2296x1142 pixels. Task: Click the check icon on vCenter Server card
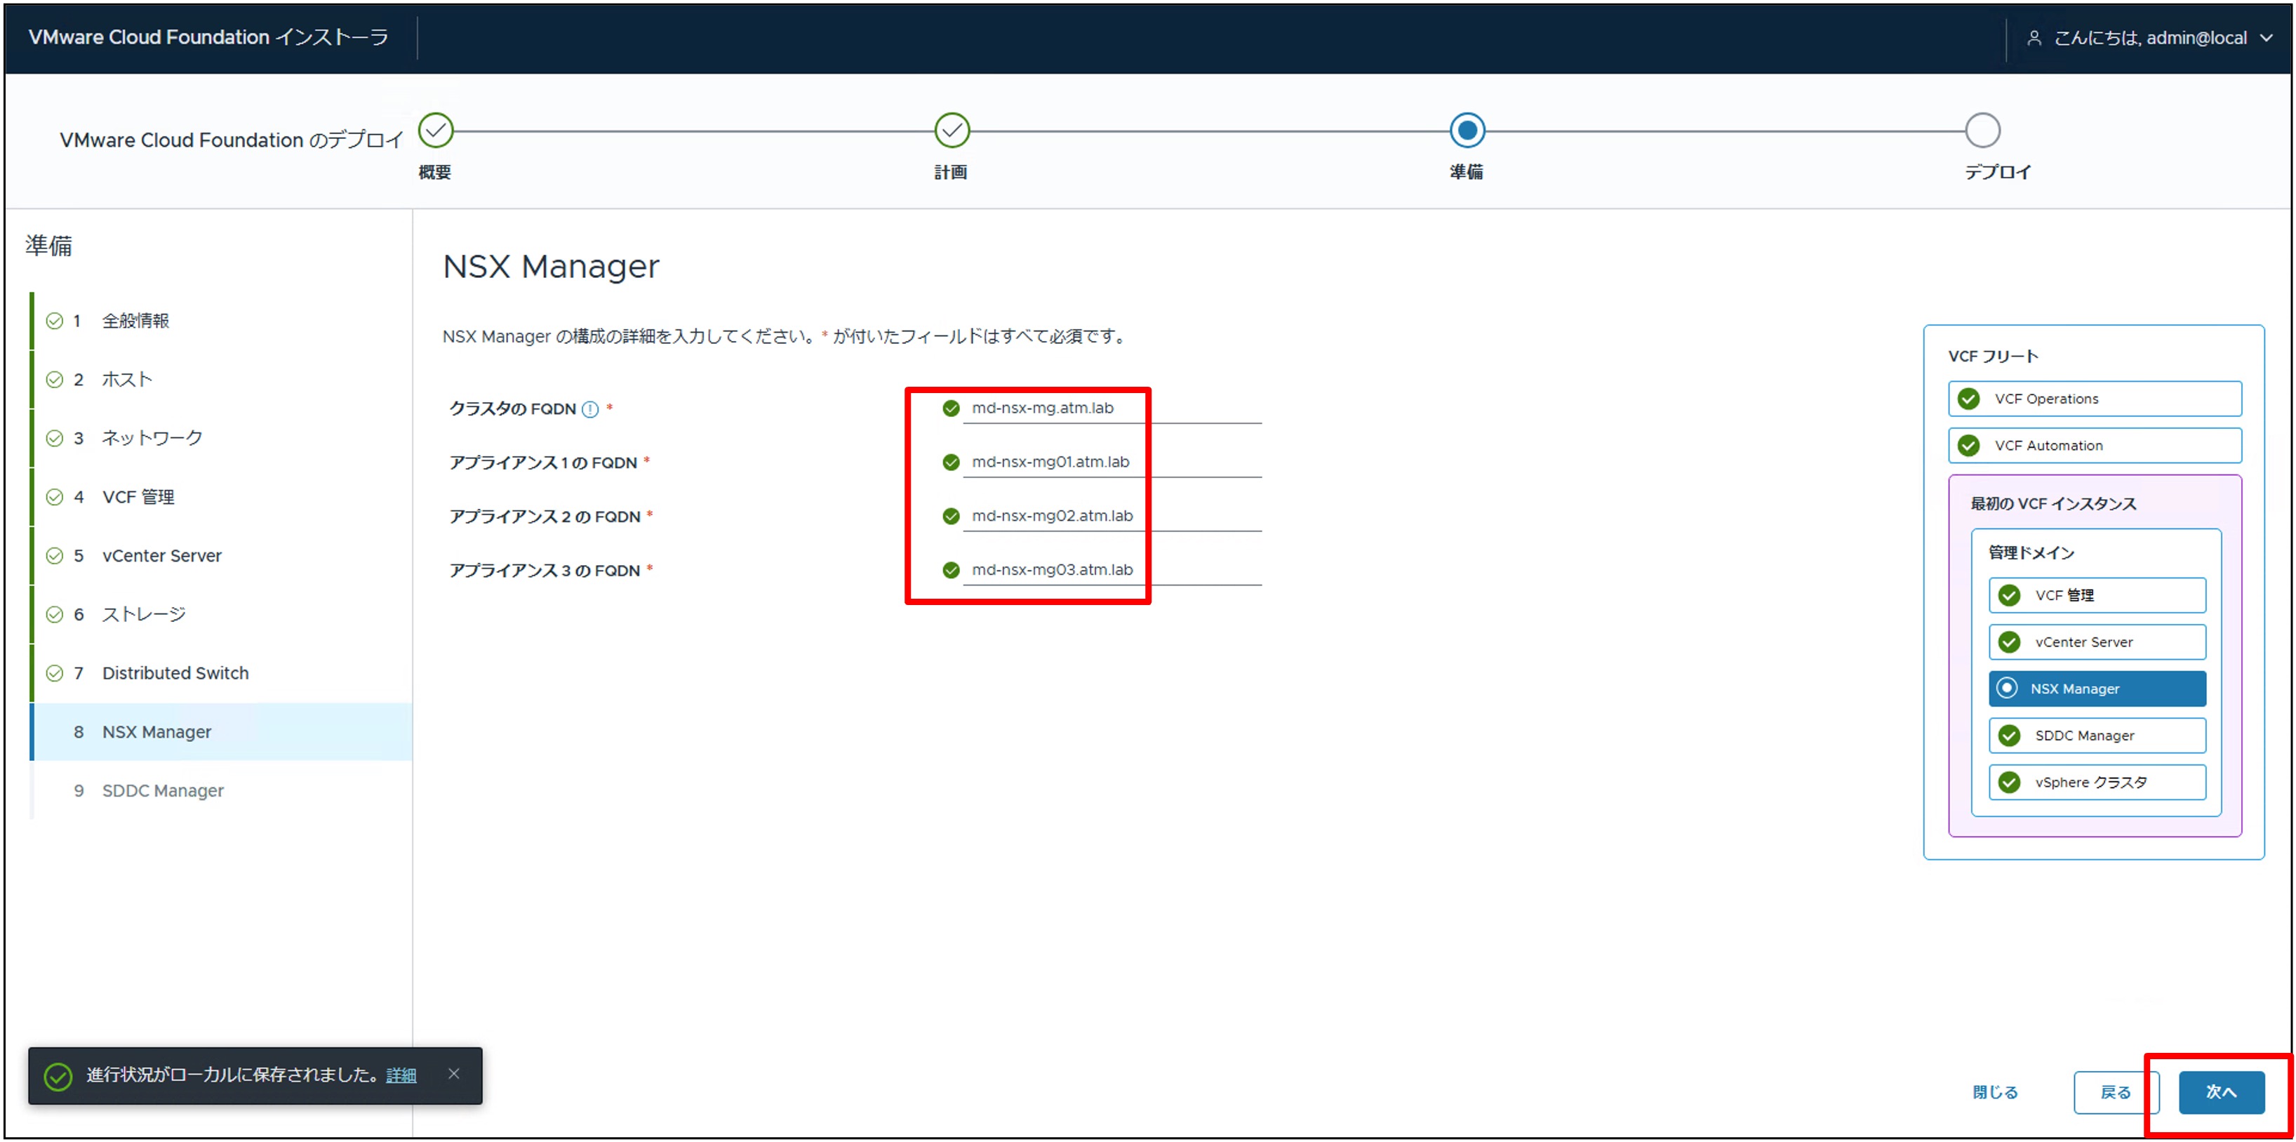click(x=2009, y=643)
